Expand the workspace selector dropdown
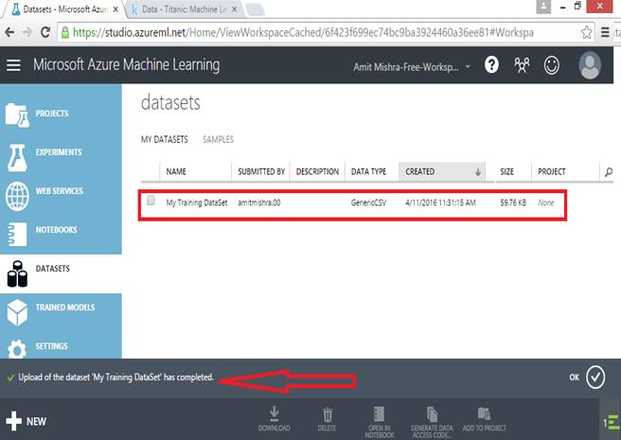Screen dimensions: 621x440 point(468,66)
